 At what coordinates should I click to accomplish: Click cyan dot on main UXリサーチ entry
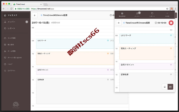(x=108, y=40)
